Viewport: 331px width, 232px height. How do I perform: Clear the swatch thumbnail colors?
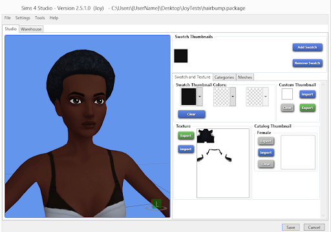click(191, 114)
